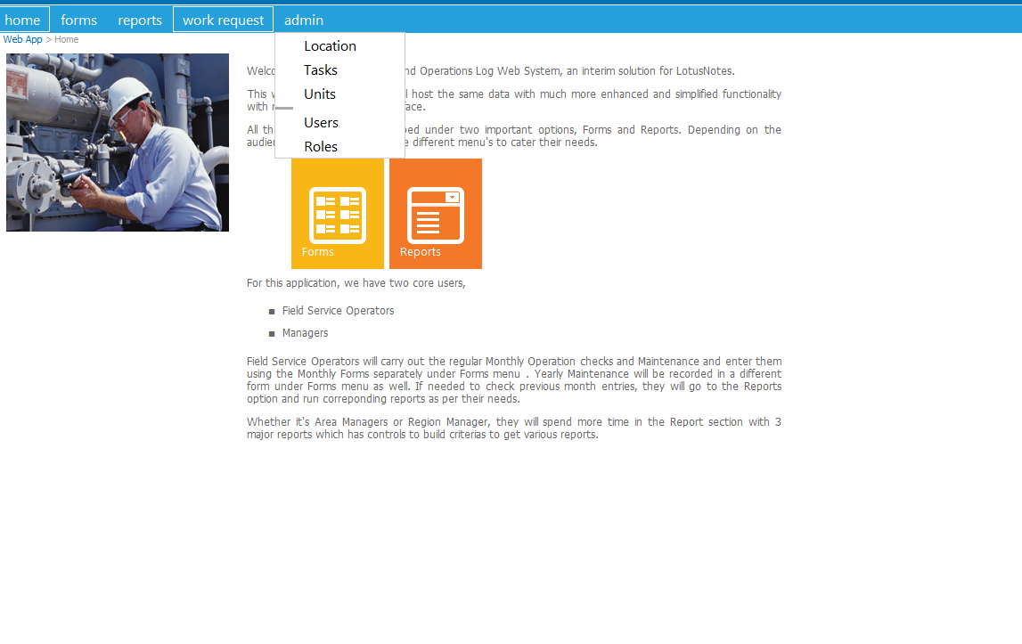Click the admin menu
The image size is (1022, 644).
pyautogui.click(x=304, y=20)
